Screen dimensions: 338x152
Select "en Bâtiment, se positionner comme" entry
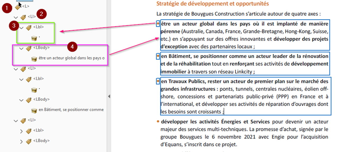click(71, 110)
